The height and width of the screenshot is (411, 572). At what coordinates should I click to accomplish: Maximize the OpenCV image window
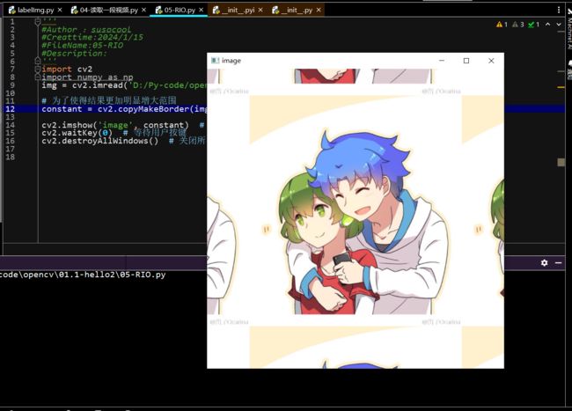pyautogui.click(x=466, y=61)
